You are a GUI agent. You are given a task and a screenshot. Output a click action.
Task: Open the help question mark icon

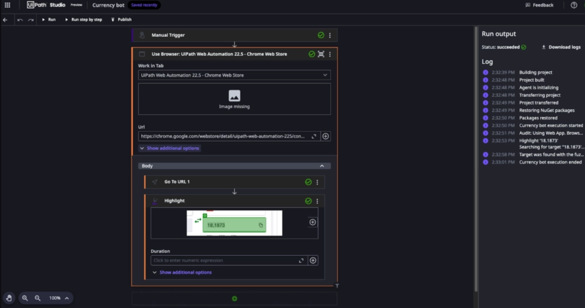574,5
